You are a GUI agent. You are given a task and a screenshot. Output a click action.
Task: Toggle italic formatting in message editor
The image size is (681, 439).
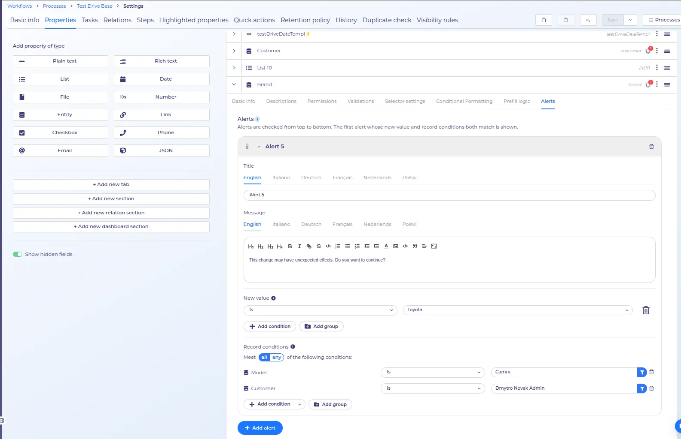299,246
